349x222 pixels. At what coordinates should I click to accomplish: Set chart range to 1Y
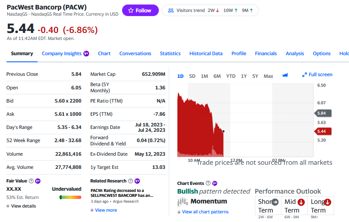[x=244, y=76]
